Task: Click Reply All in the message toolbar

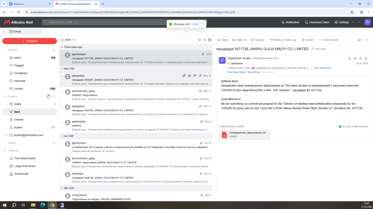Action: (239, 40)
